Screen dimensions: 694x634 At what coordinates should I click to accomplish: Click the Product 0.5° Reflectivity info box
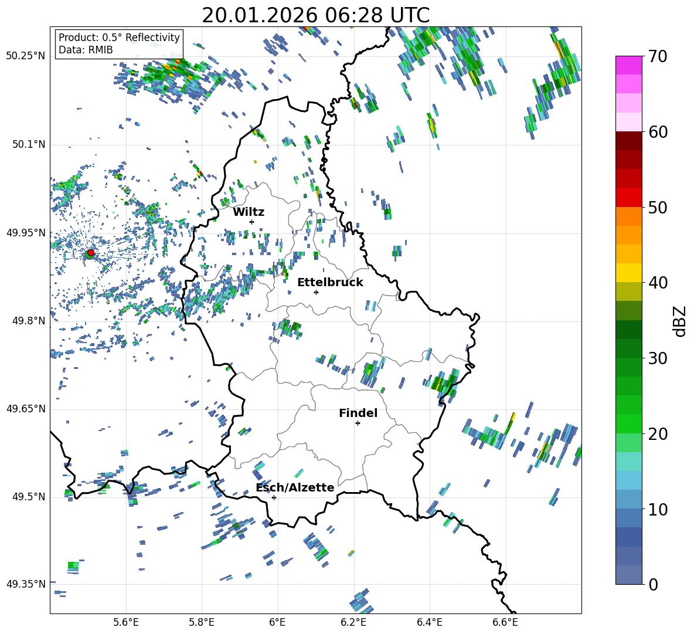click(119, 43)
